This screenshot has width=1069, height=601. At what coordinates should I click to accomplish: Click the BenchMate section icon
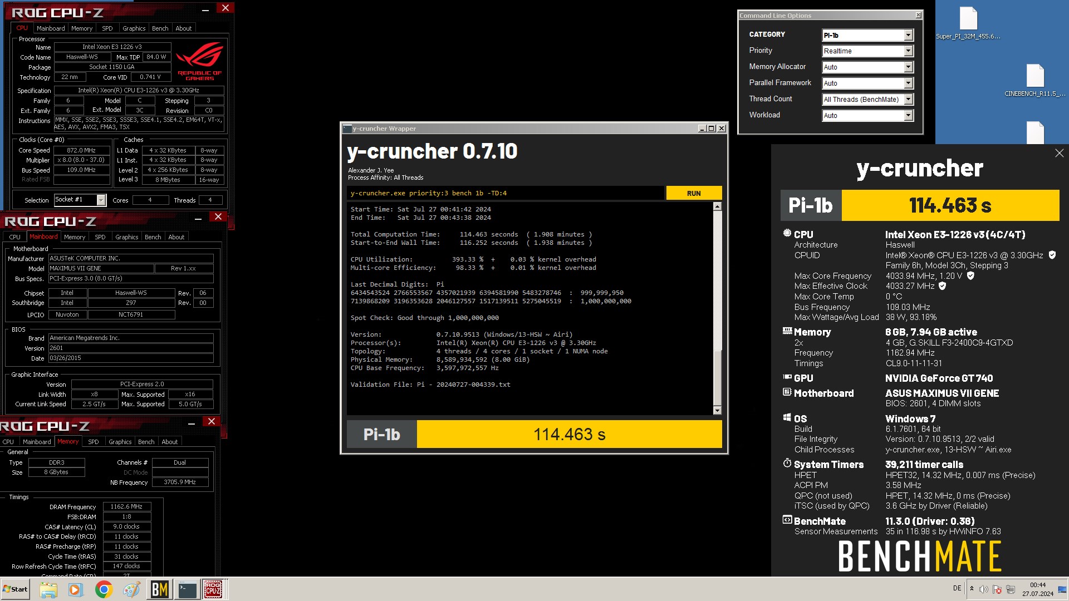click(x=787, y=520)
